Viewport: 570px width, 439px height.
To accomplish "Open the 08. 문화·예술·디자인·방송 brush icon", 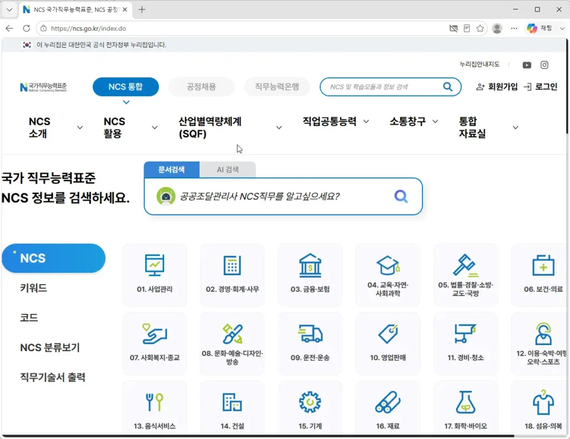I will [232, 334].
